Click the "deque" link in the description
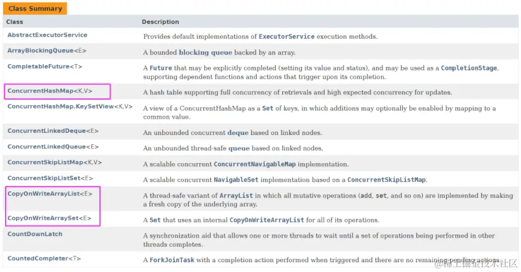This screenshot has height=272, width=521. coord(237,133)
